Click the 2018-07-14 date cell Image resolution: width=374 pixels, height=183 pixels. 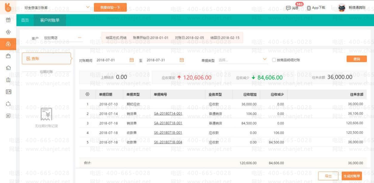click(109, 114)
